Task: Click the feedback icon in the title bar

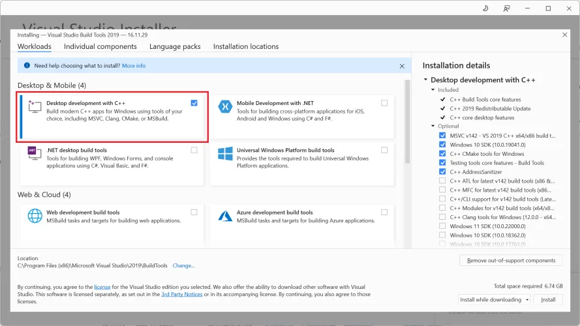Action: (x=506, y=8)
